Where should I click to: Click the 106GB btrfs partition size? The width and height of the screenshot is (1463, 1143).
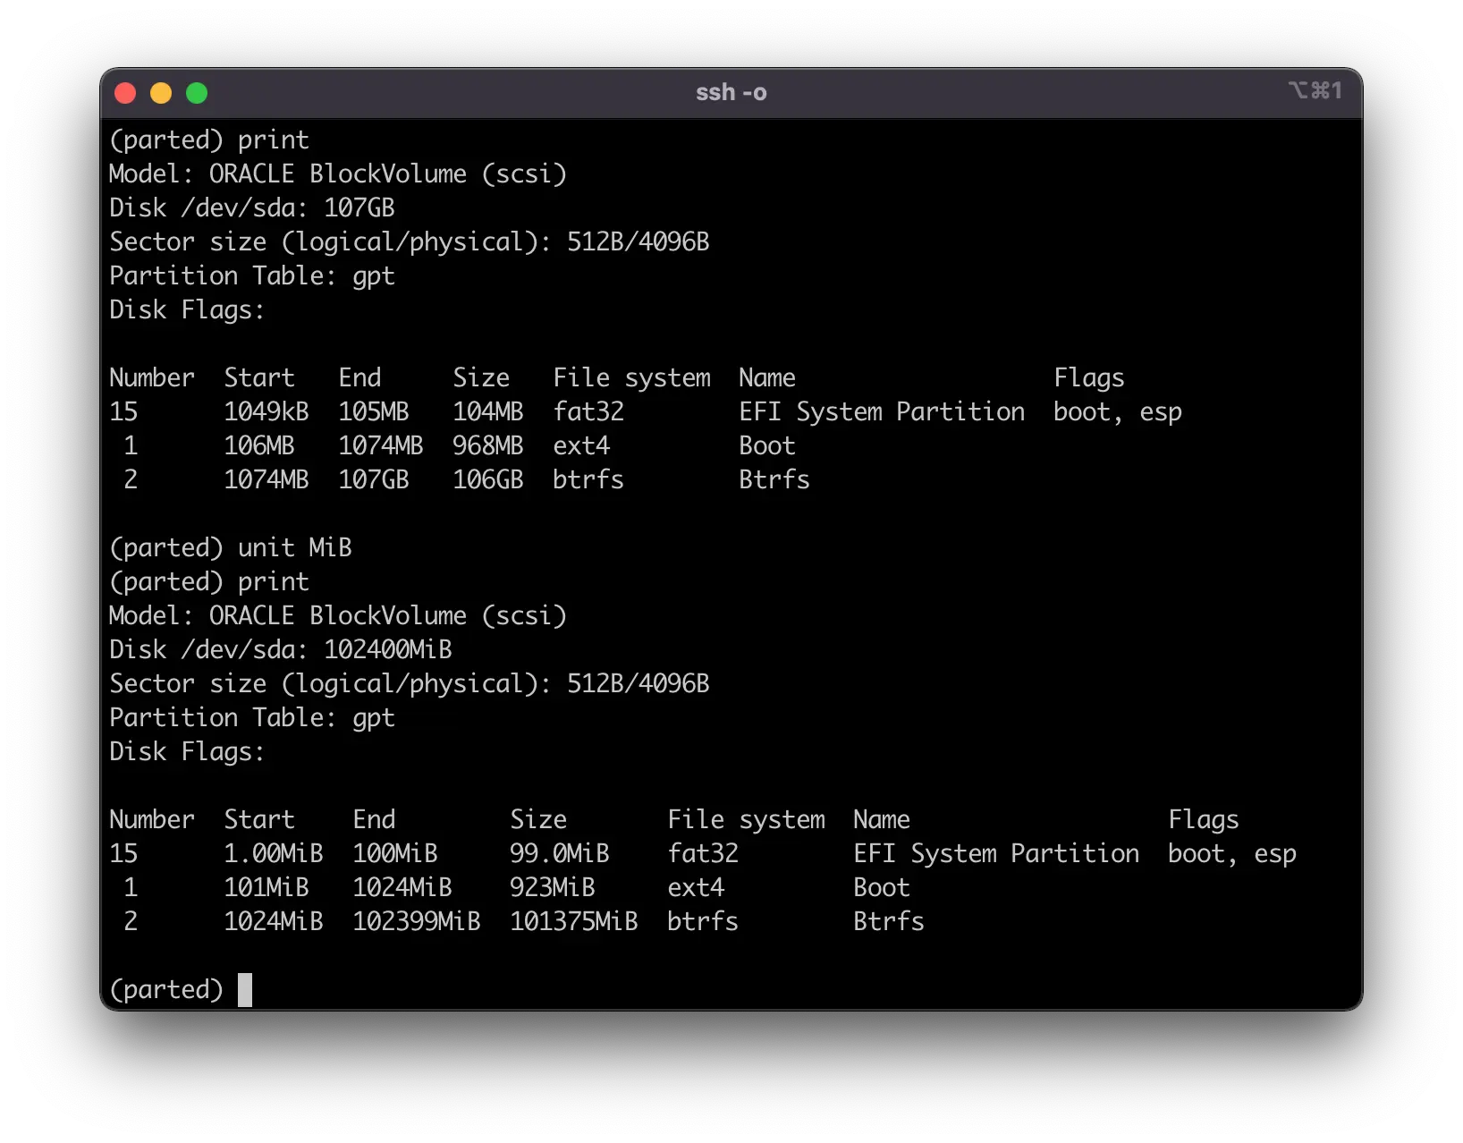pos(487,479)
